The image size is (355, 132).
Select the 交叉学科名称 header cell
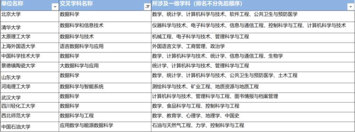[105, 5]
